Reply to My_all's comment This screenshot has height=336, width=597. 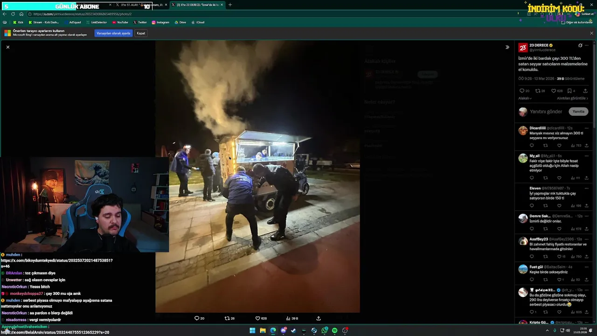click(531, 178)
